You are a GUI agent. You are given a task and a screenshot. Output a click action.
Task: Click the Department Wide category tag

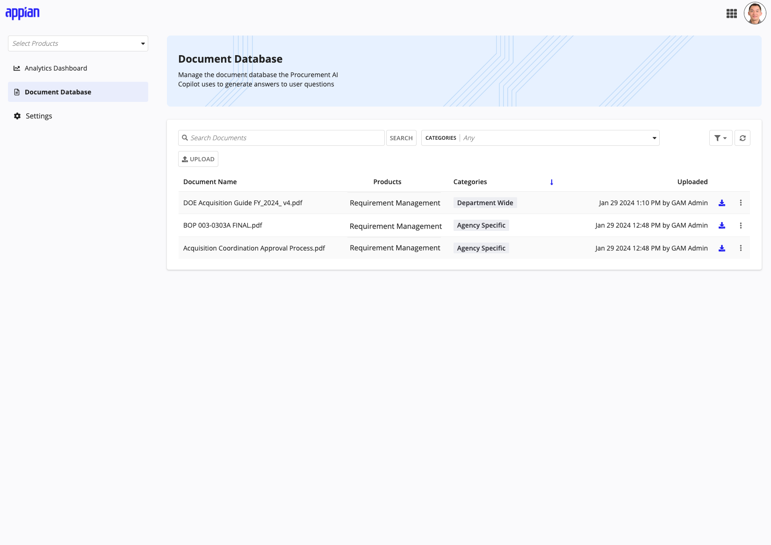pyautogui.click(x=485, y=203)
